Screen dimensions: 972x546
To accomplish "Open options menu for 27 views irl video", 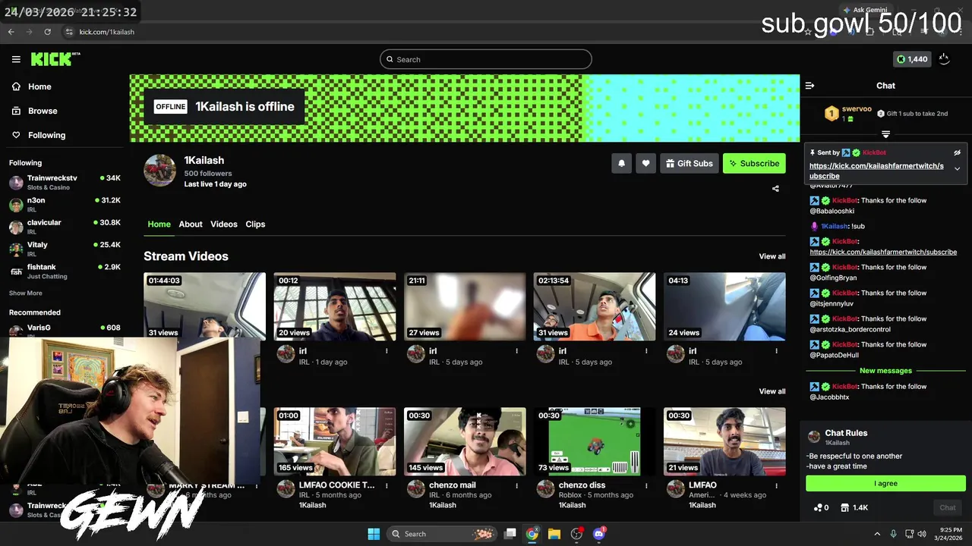I will [516, 351].
